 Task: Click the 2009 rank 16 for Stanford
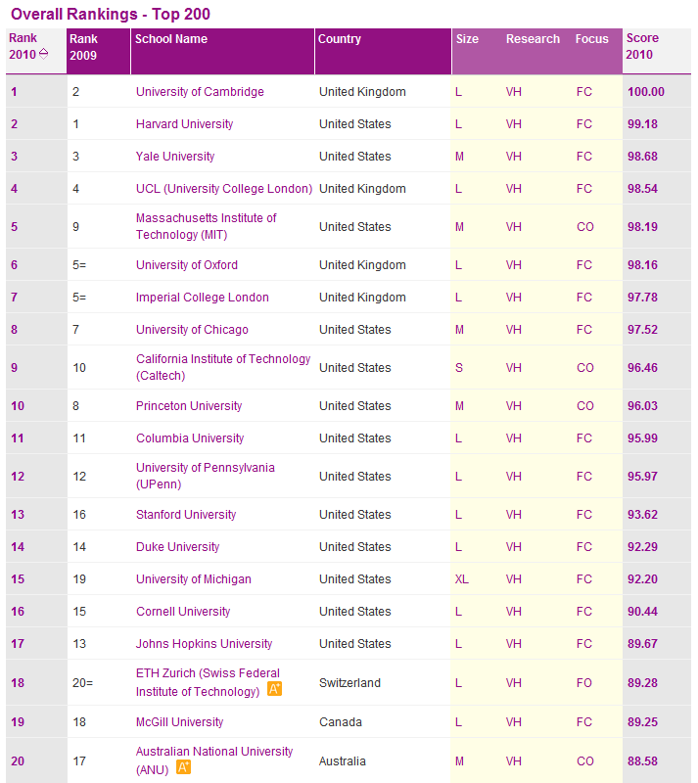coord(79,515)
